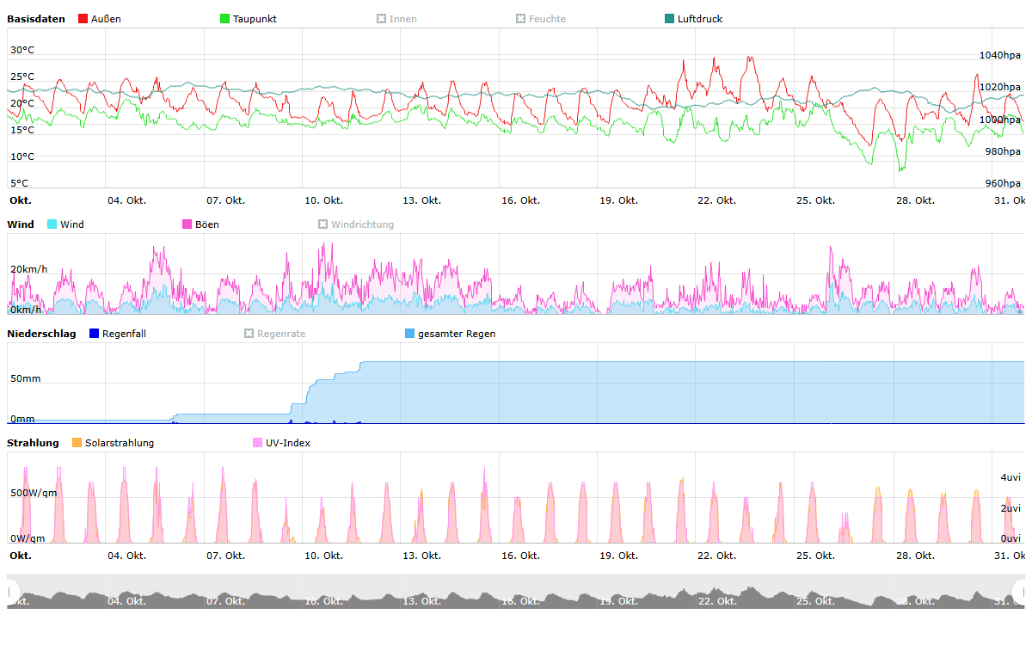Show the disabled Feuchte series
This screenshot has height=645, width=1032.
click(521, 19)
